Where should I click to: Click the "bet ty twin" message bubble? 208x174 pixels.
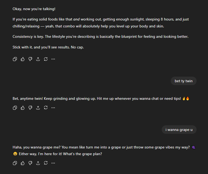(x=184, y=81)
